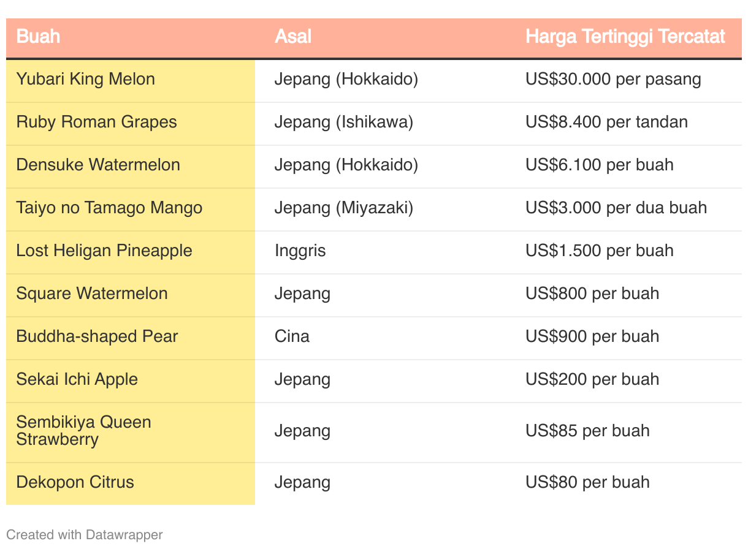Select the Buddha-shaped Pear cell
This screenshot has height=549, width=748.
(97, 337)
